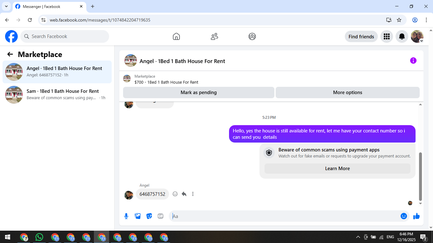Viewport: 433px width, 243px height.
Task: Open the Facebook menu grid icon
Action: [386, 36]
